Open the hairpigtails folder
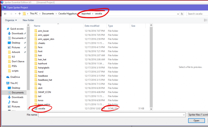 pos(44,68)
